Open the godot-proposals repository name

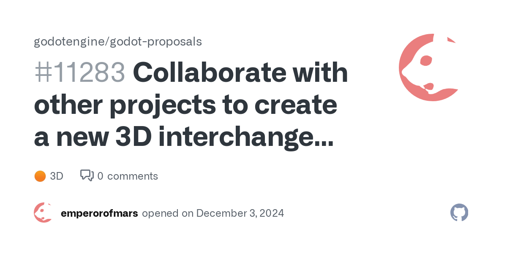coord(155,42)
